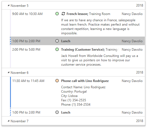Collapse the November 6 group
147x128 pixels.
(8, 72)
